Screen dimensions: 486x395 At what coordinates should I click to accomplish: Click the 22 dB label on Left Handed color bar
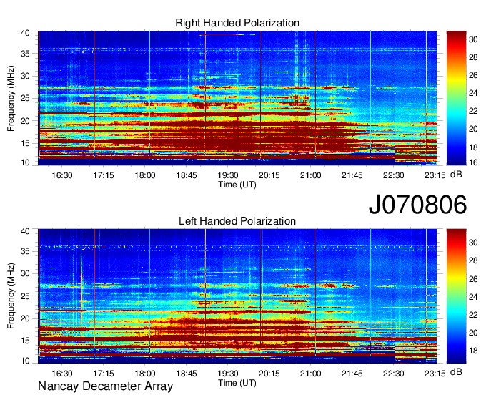(473, 315)
